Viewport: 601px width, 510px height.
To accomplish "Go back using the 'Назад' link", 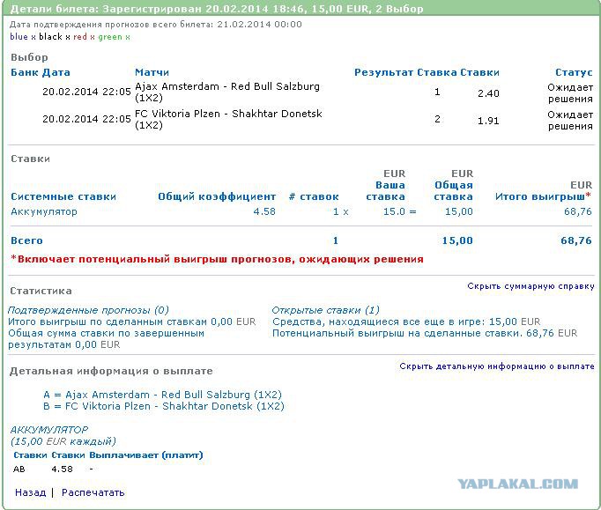I will tap(30, 492).
